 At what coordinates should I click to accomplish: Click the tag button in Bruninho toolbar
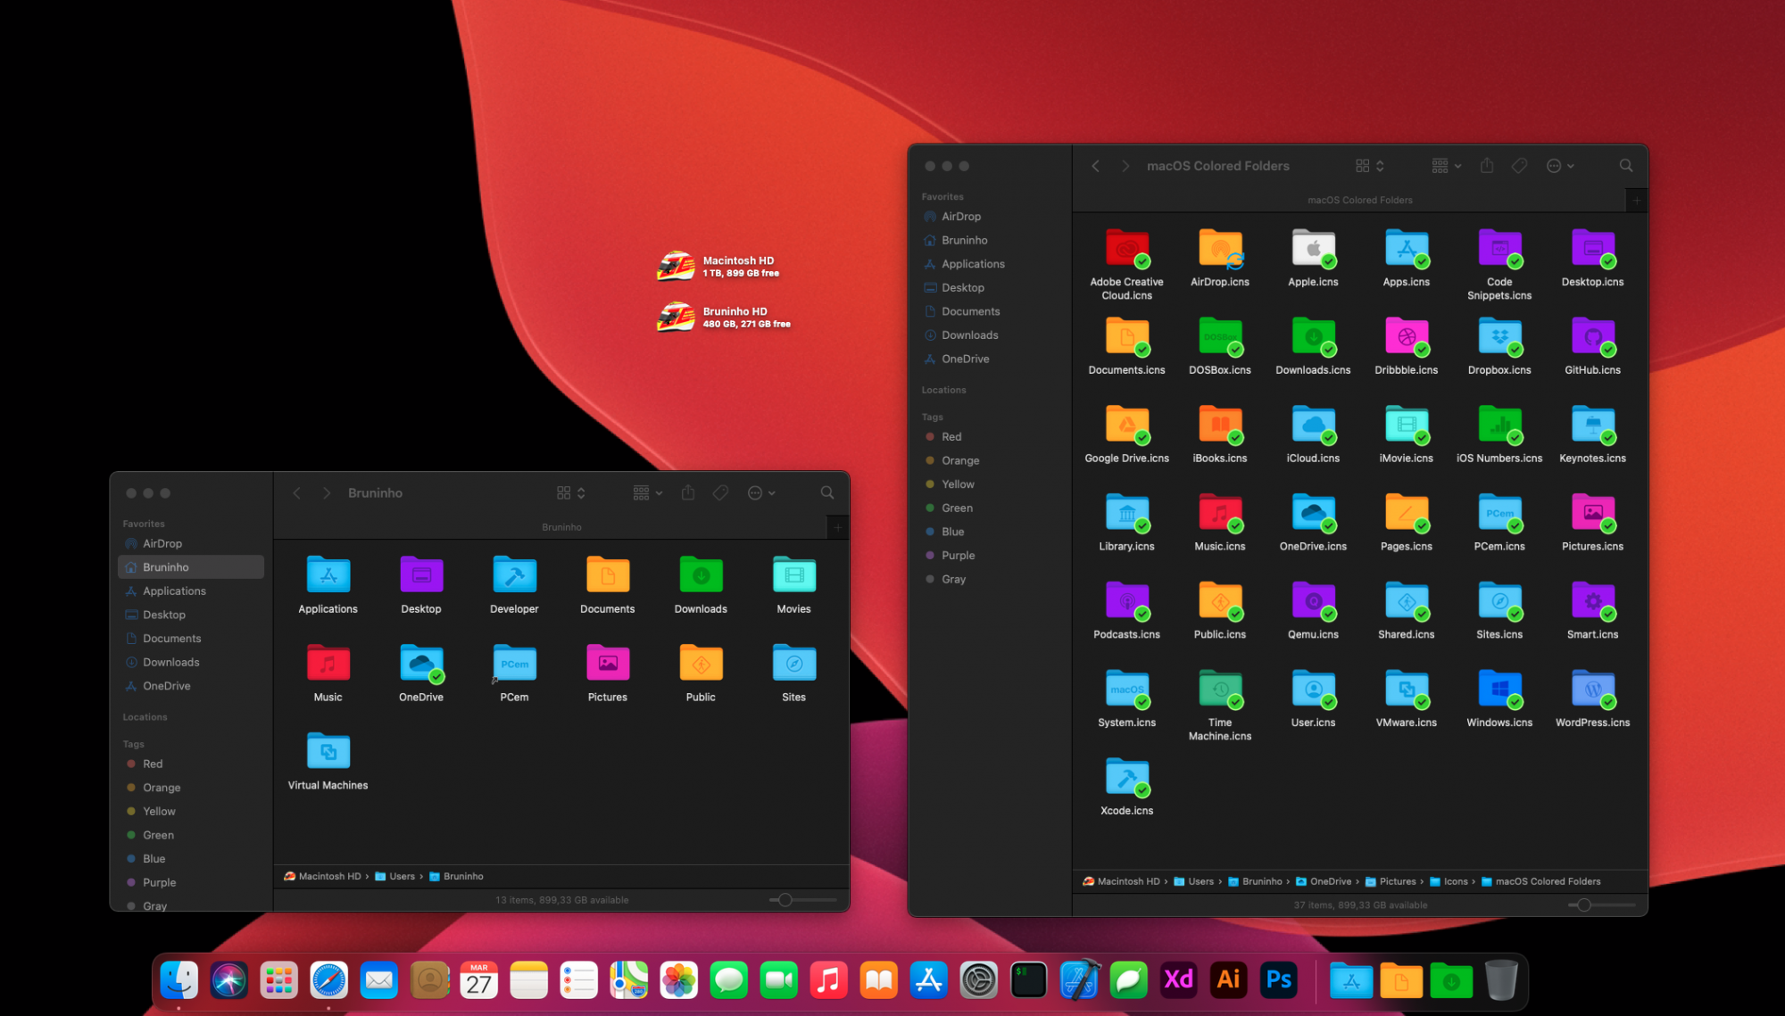[x=720, y=493]
